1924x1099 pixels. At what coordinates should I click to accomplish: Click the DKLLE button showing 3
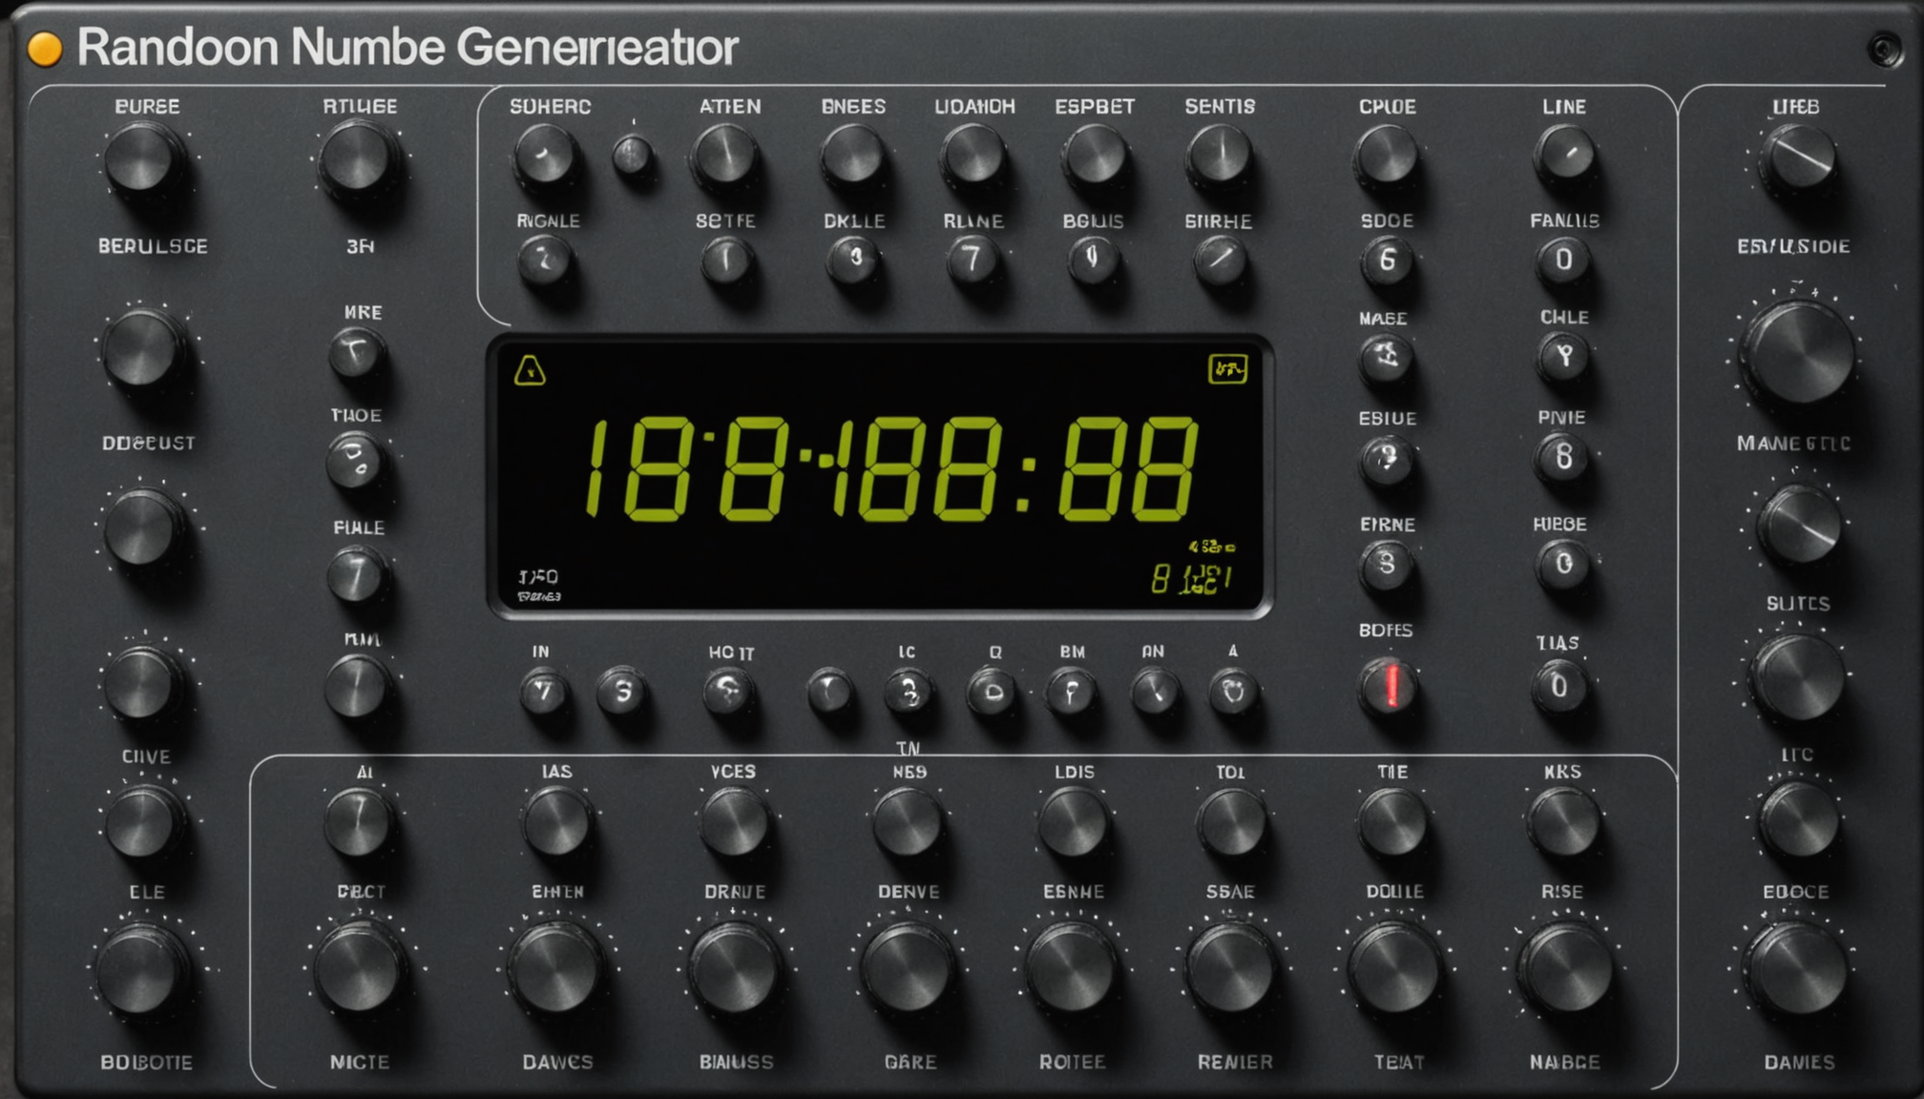point(854,258)
